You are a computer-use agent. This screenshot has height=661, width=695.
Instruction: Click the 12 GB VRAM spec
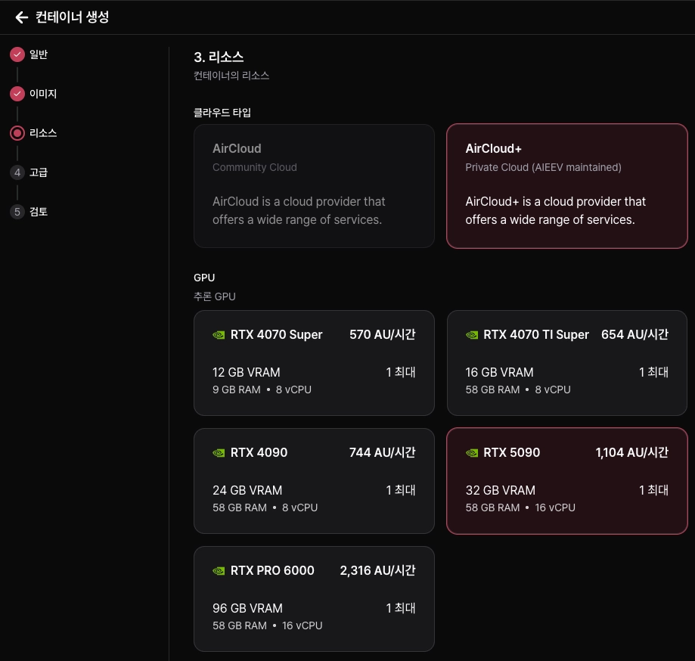point(247,372)
